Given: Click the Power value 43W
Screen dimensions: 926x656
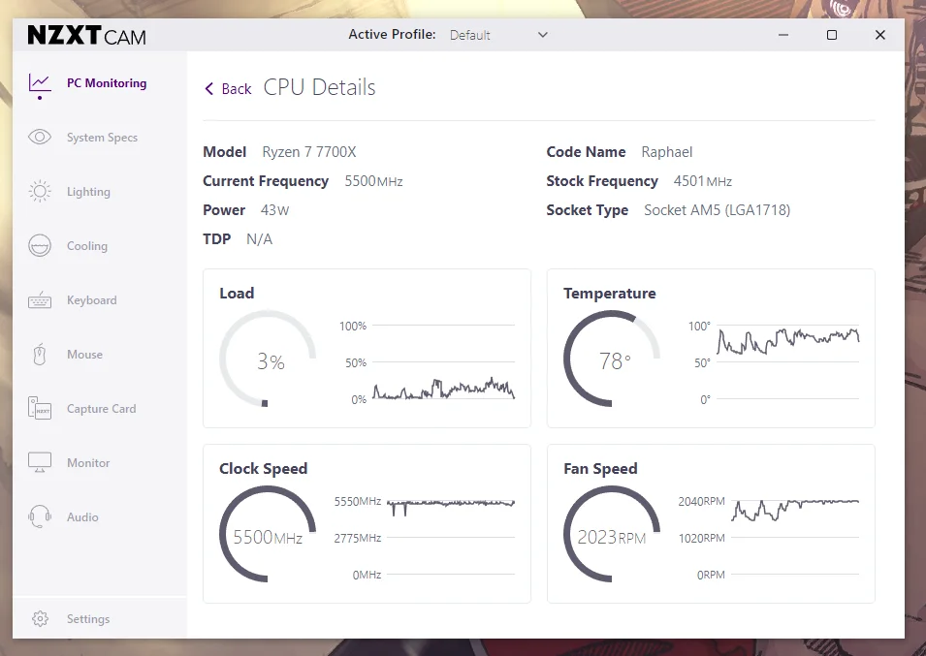Looking at the screenshot, I should click(274, 210).
